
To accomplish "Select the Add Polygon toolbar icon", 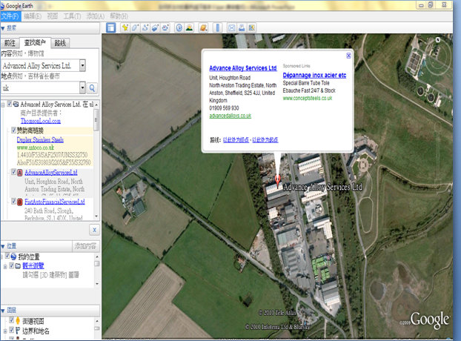I will [135, 27].
